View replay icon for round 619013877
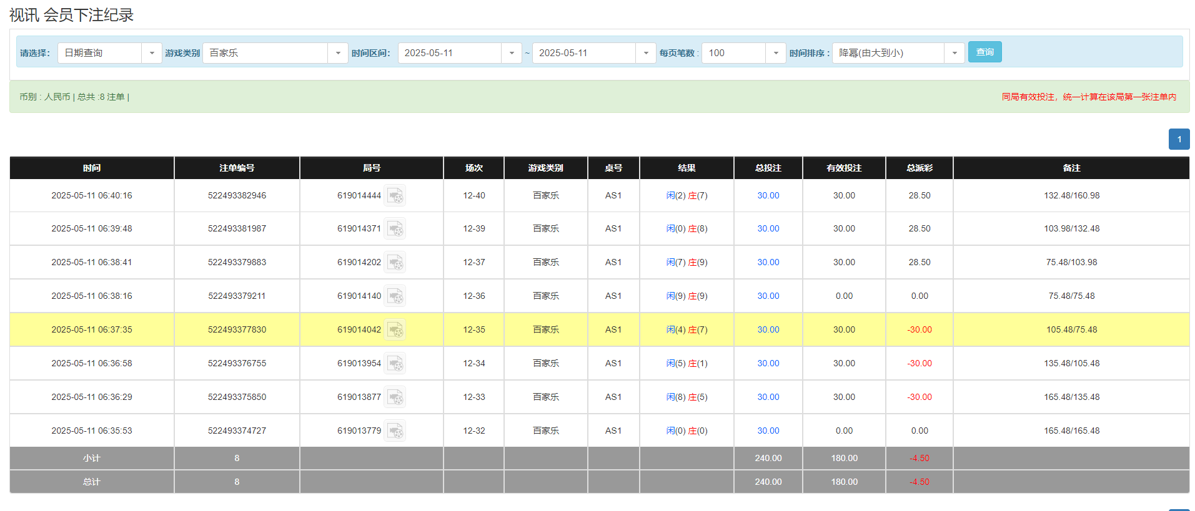This screenshot has width=1195, height=511. pos(395,397)
